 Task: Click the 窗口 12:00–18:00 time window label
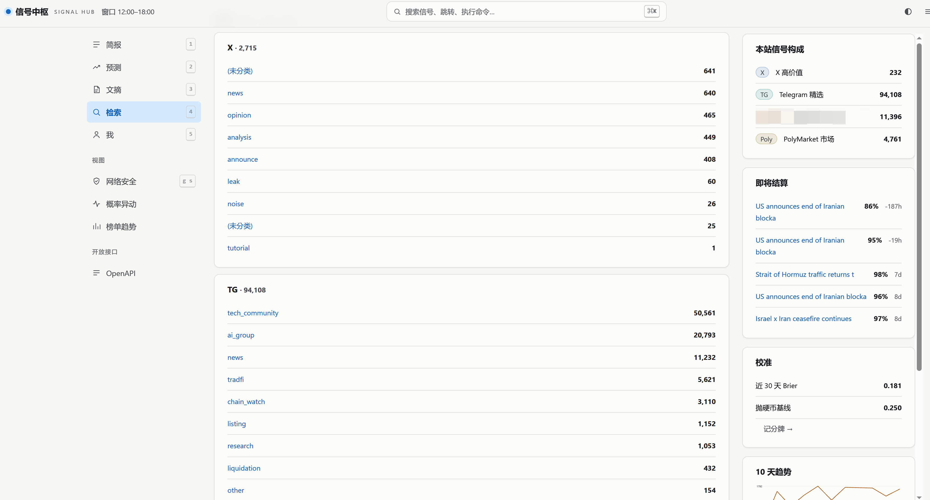click(x=128, y=12)
